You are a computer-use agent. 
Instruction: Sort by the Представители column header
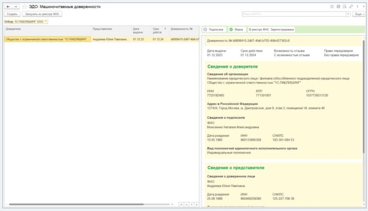[111, 31]
